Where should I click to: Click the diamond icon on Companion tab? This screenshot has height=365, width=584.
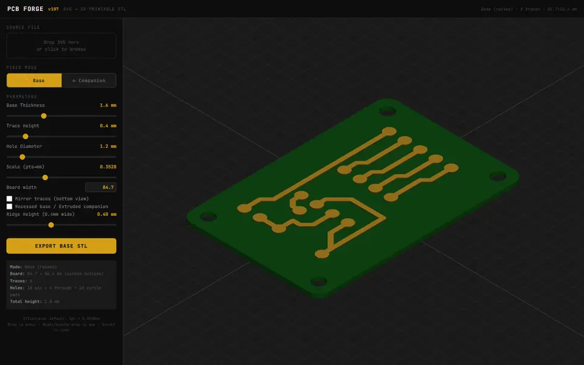74,80
